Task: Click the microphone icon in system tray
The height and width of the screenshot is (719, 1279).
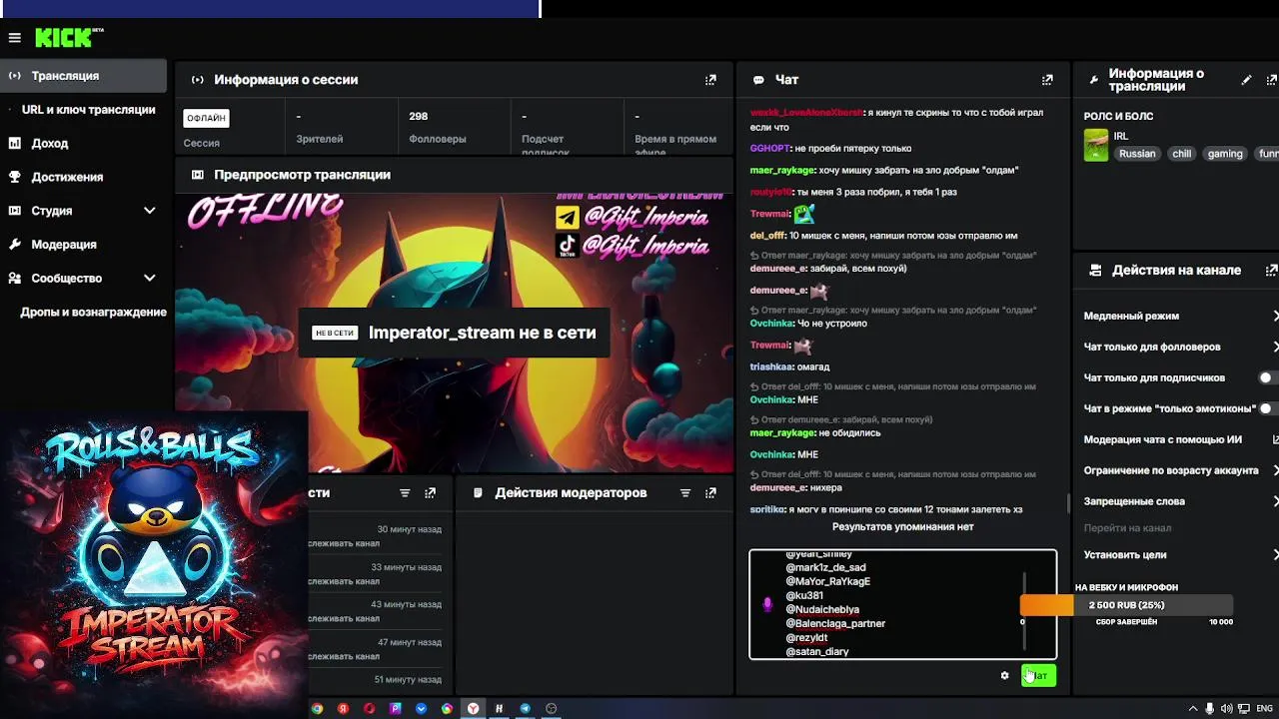Action: (x=1210, y=709)
